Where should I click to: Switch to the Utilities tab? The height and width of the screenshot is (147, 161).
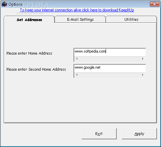coord(131,19)
